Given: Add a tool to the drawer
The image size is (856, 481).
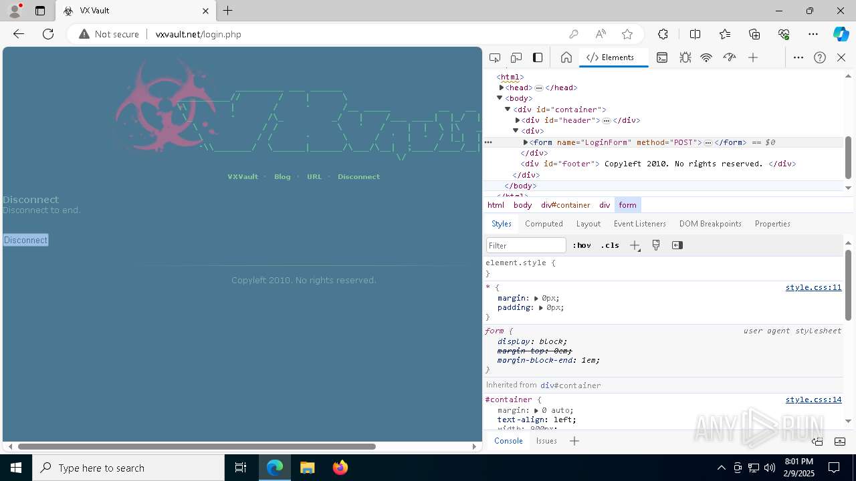Looking at the screenshot, I should (x=574, y=440).
